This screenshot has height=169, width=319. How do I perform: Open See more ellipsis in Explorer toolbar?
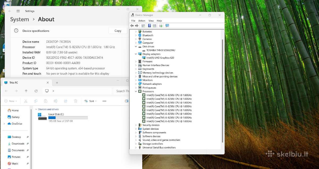click(x=104, y=101)
